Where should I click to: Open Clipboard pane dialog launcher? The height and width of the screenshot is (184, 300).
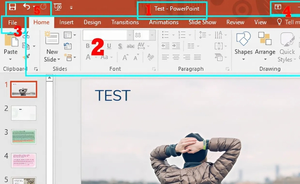tap(36, 69)
